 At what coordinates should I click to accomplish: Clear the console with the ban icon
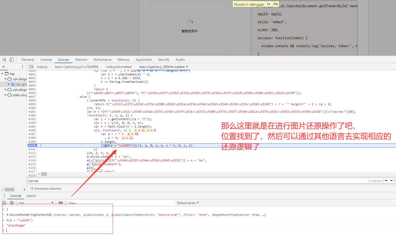pyautogui.click(x=12, y=203)
